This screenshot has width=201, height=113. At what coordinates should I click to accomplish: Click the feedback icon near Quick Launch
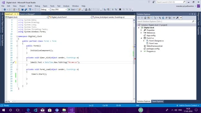154,2
